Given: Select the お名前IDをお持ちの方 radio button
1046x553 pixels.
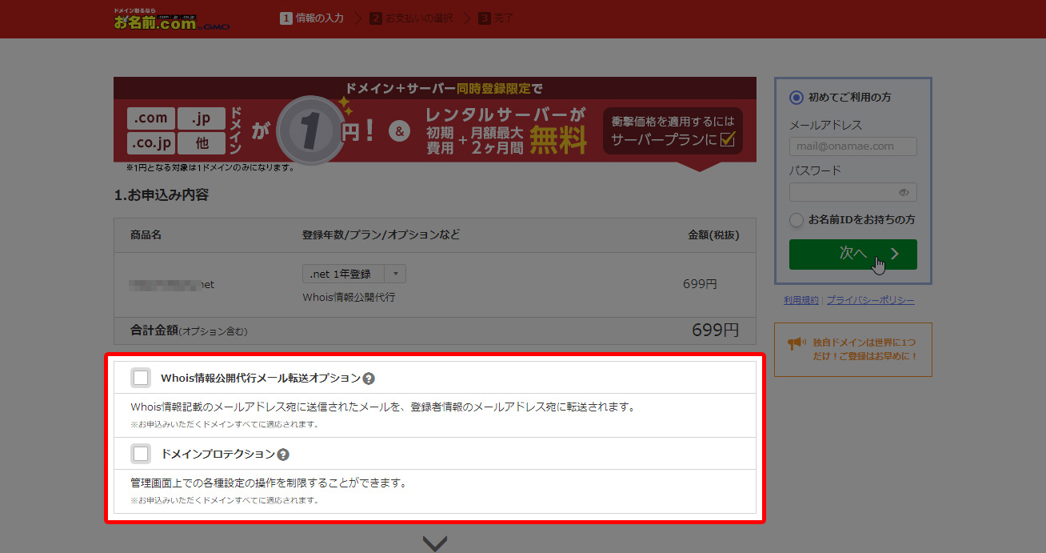Looking at the screenshot, I should [x=796, y=219].
